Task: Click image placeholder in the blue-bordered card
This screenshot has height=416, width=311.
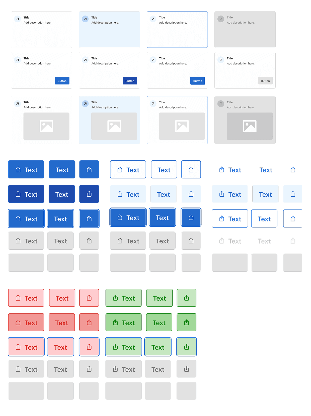Action: coord(182,126)
